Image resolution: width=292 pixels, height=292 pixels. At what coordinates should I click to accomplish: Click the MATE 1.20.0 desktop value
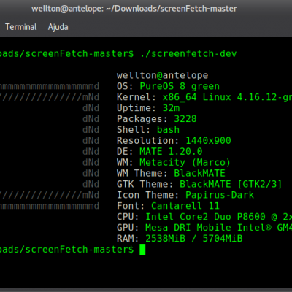(x=171, y=151)
